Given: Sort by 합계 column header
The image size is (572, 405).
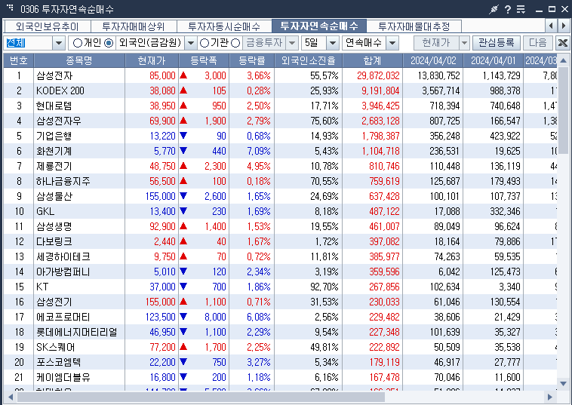Looking at the screenshot, I should [x=373, y=60].
